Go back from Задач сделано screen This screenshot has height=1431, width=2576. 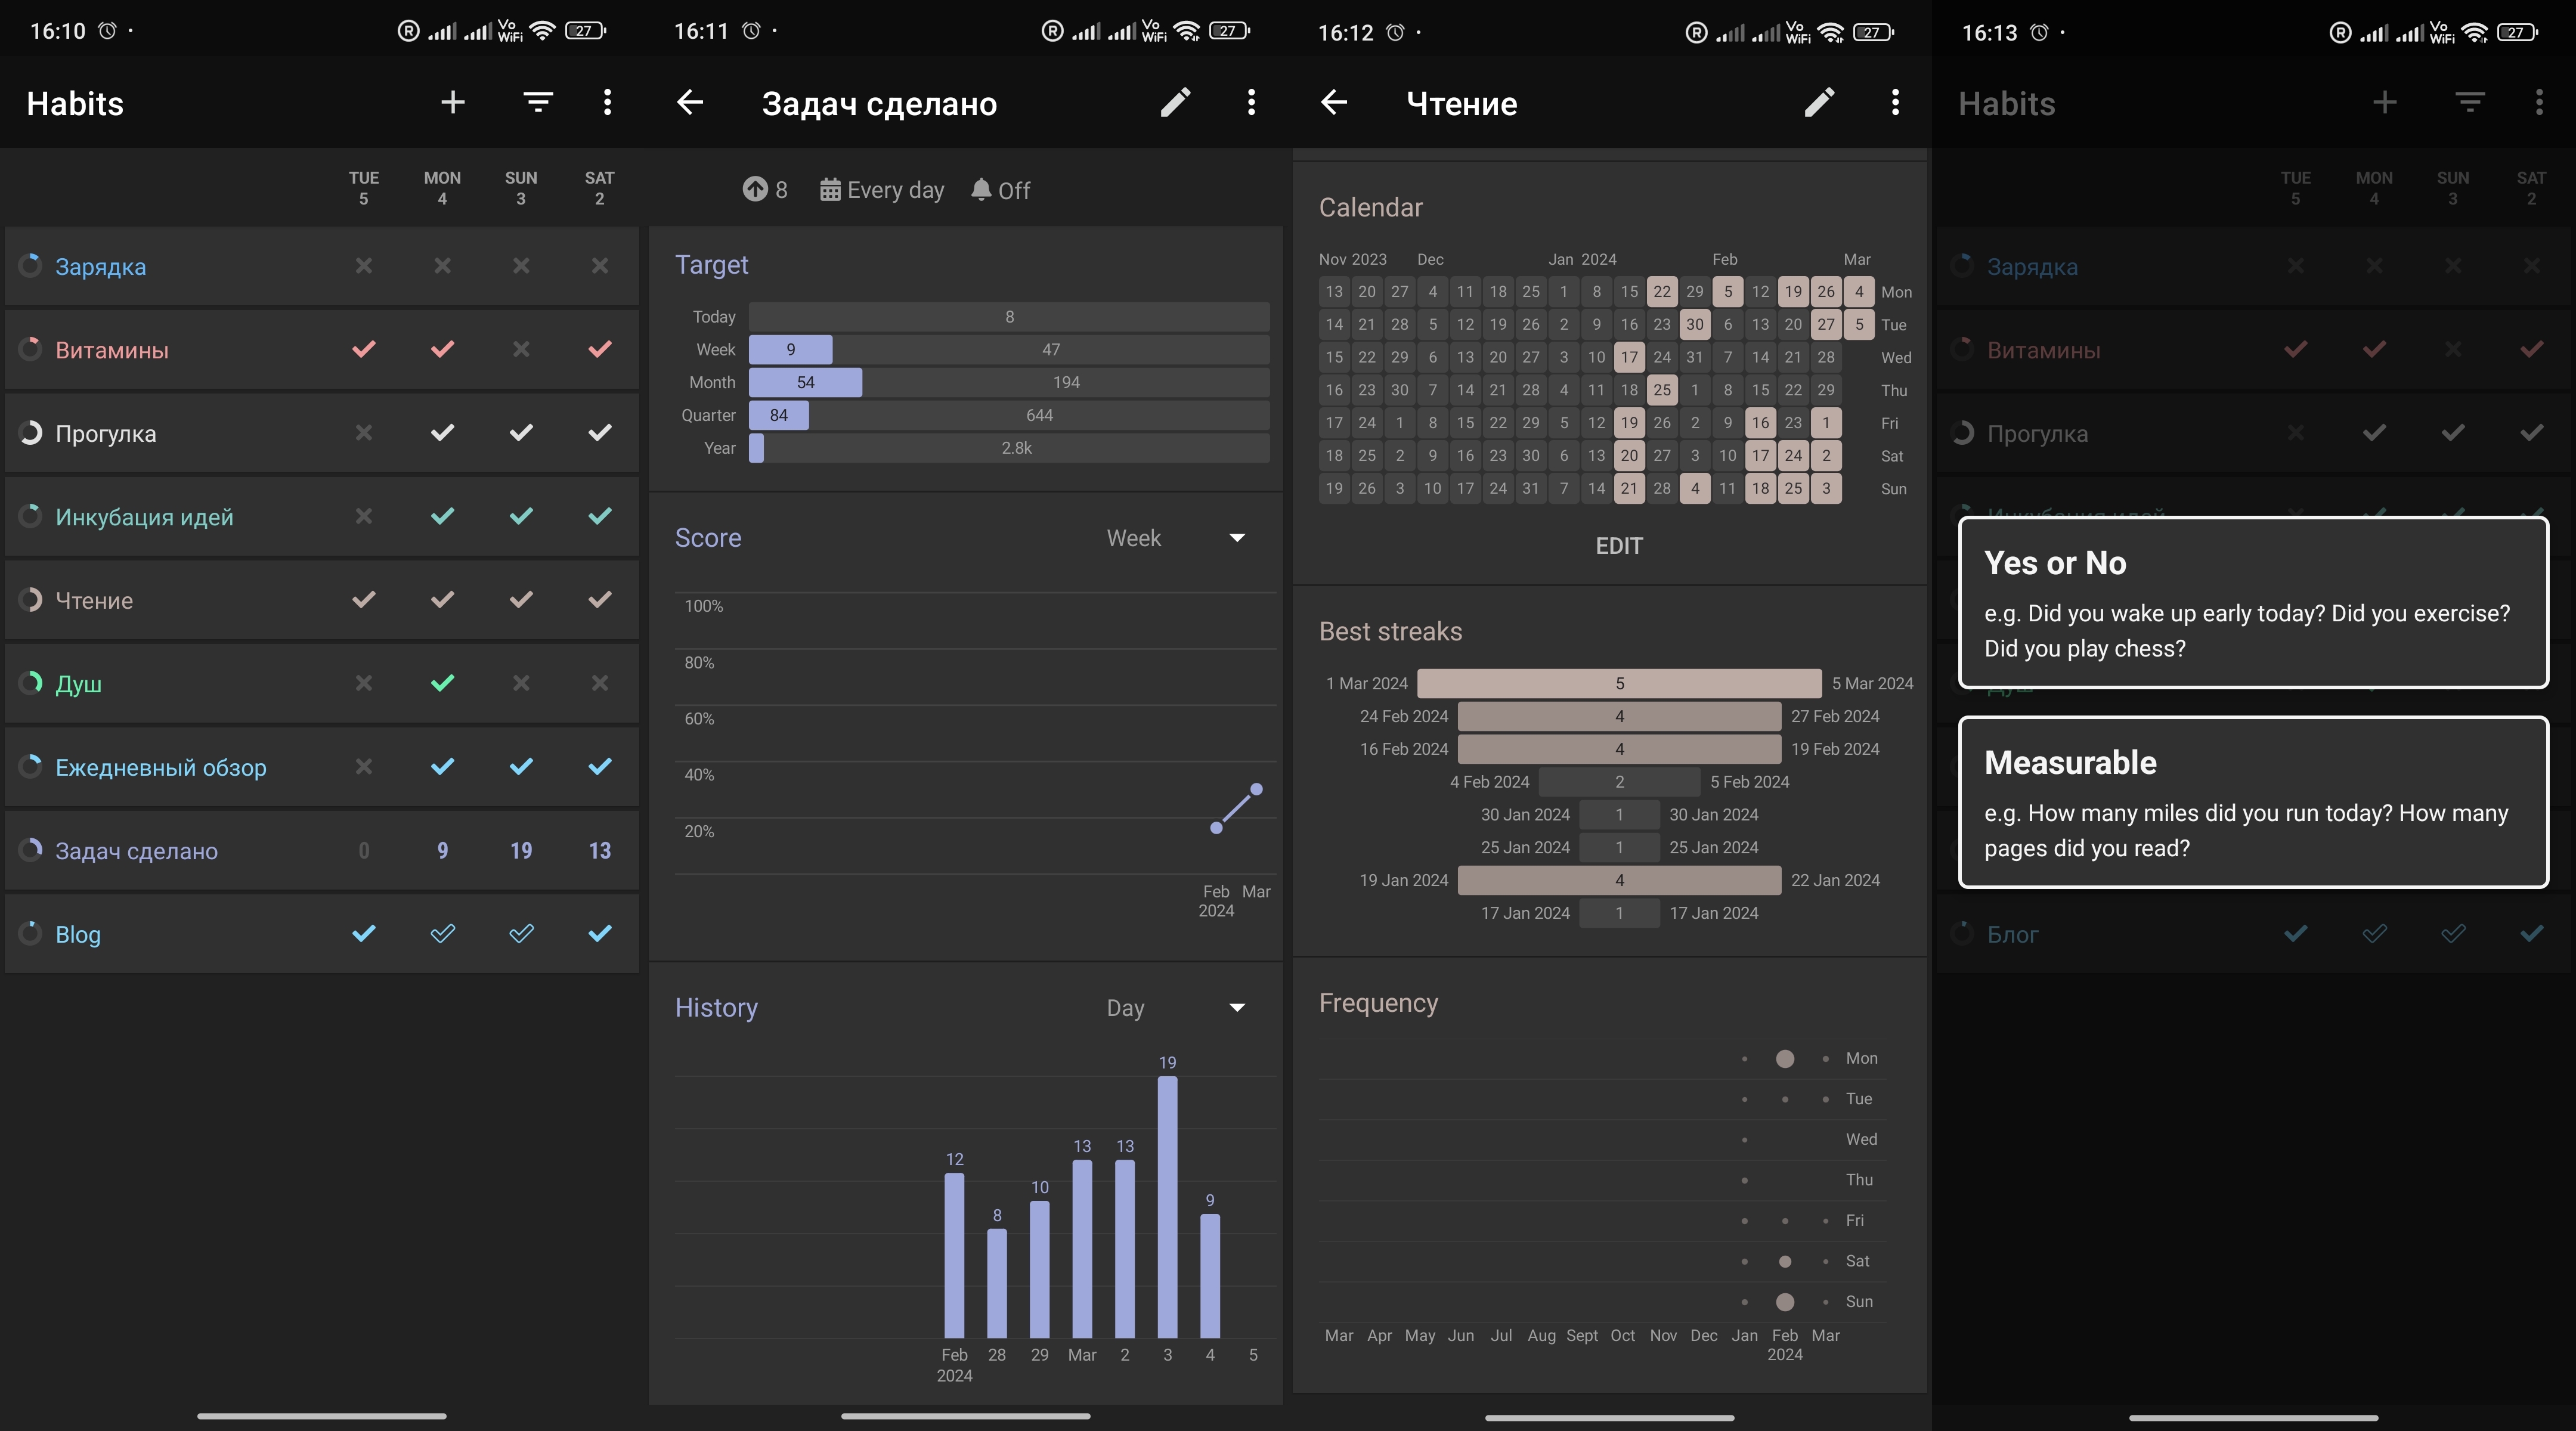click(690, 102)
